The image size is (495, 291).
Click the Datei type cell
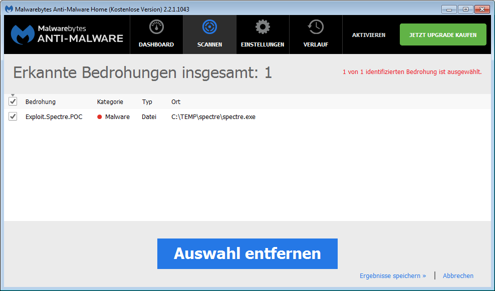click(149, 117)
